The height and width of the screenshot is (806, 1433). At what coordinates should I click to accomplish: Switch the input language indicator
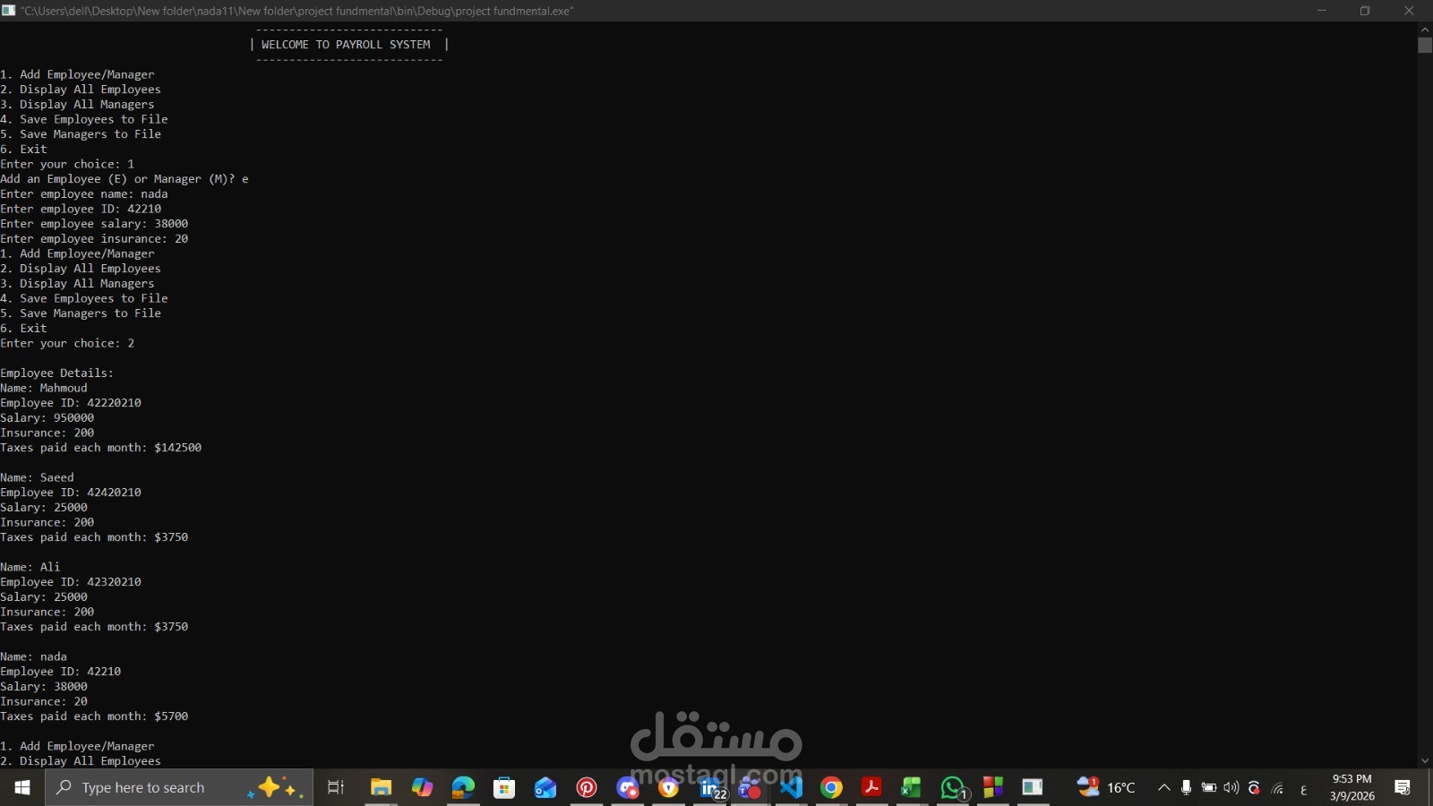(1303, 789)
